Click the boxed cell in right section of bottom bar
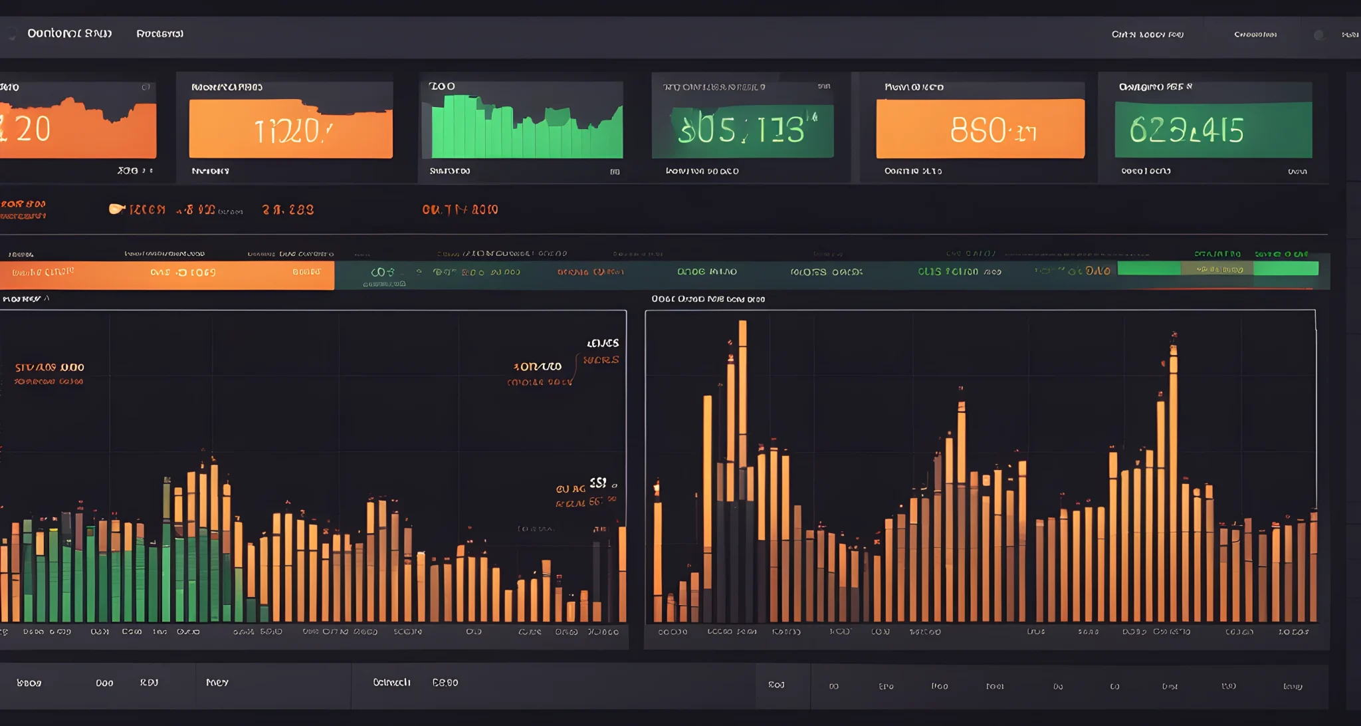Viewport: 1361px width, 726px height. click(783, 685)
